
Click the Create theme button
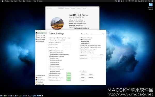coord(83,75)
